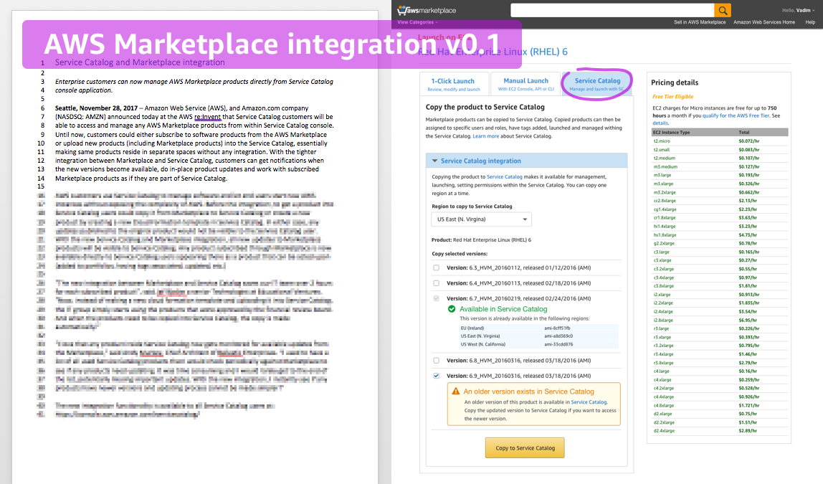Screen dimensions: 823x484
Task: Click the Available in Service Catalog status text
Action: tap(503, 309)
